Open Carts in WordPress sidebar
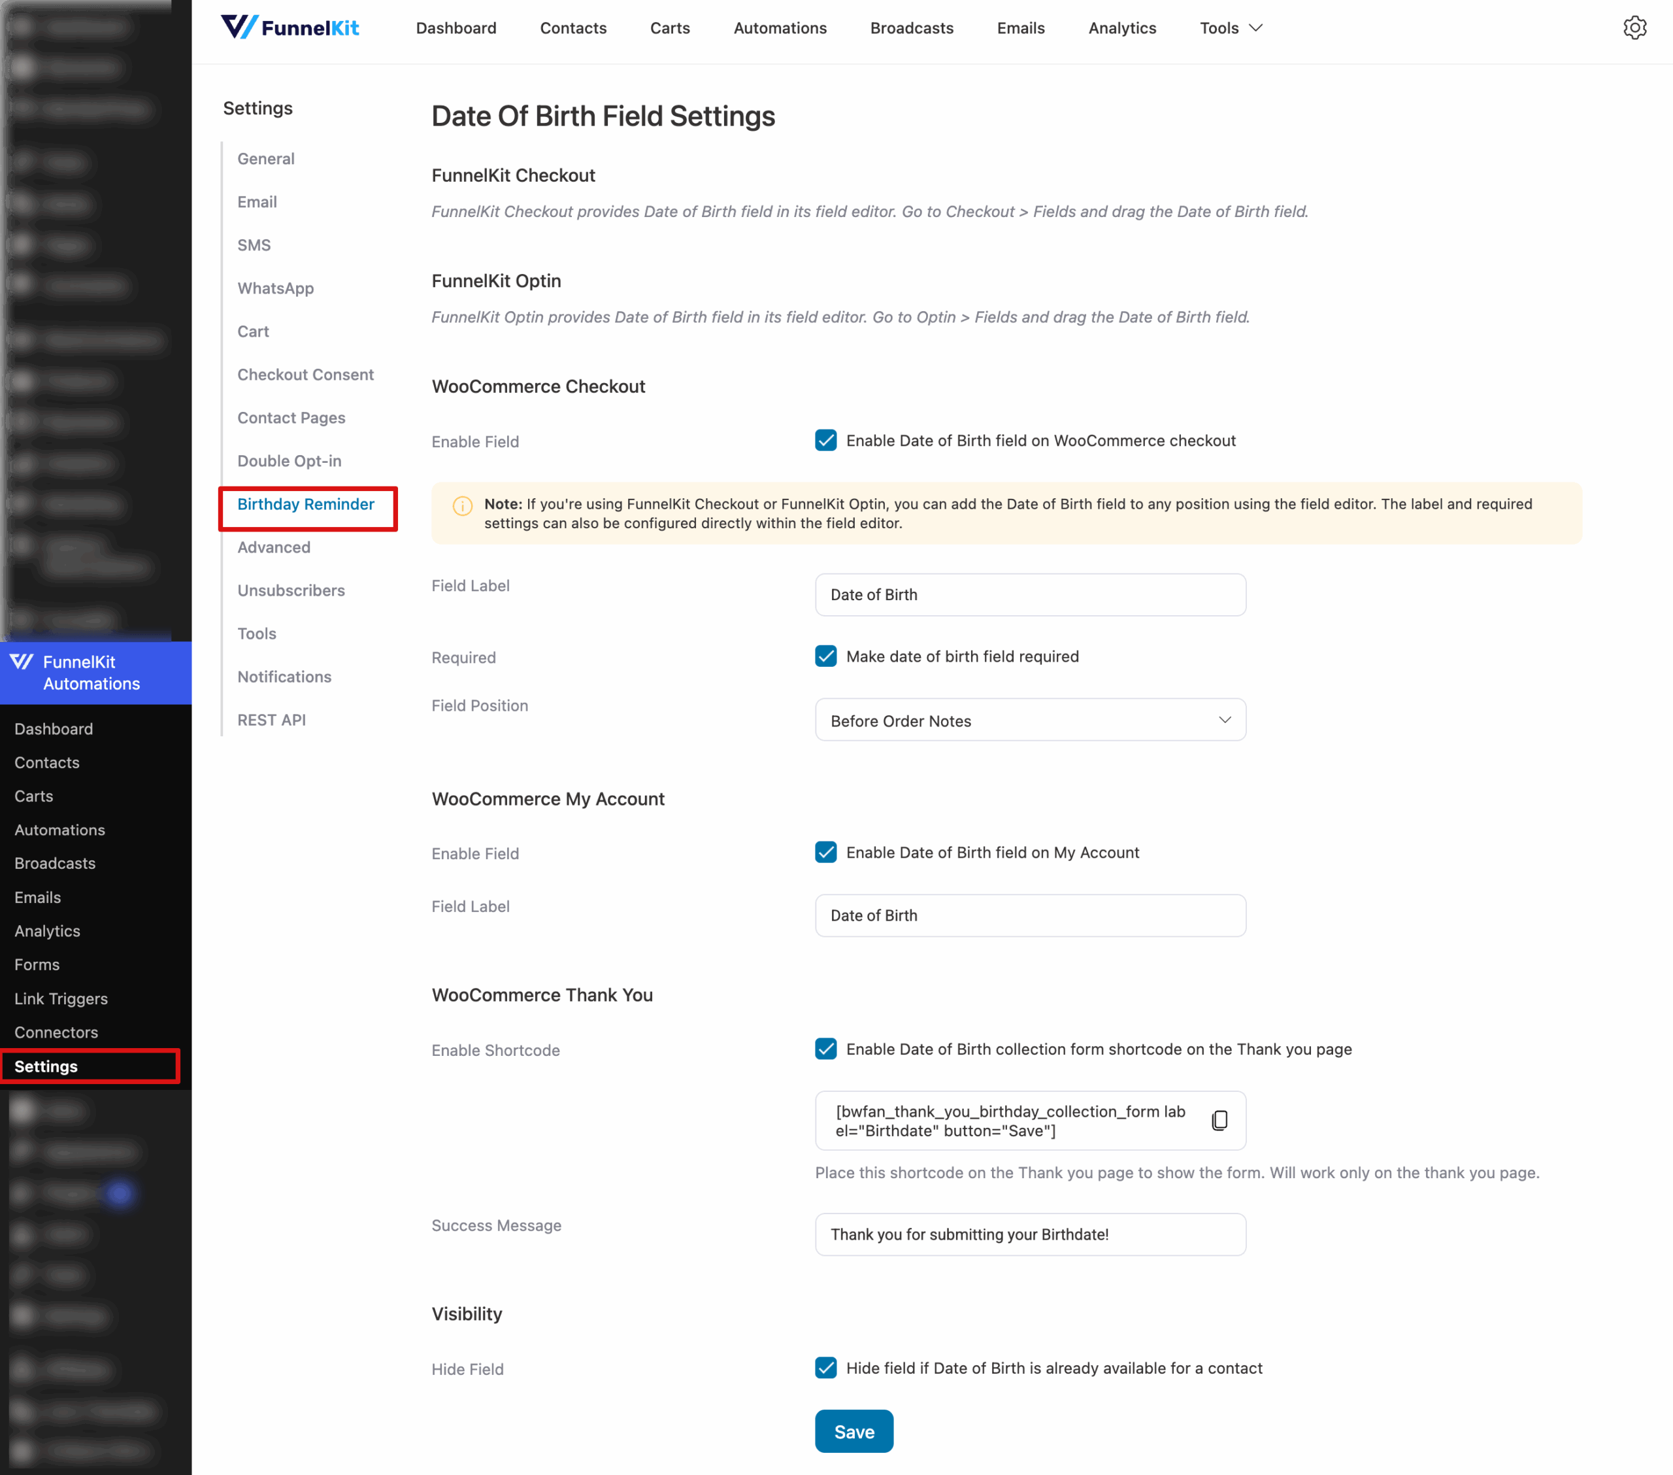The image size is (1673, 1475). tap(33, 796)
